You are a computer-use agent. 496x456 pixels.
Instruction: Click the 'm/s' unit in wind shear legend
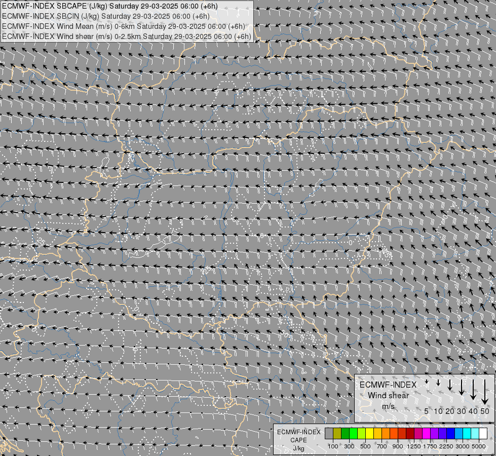click(388, 407)
